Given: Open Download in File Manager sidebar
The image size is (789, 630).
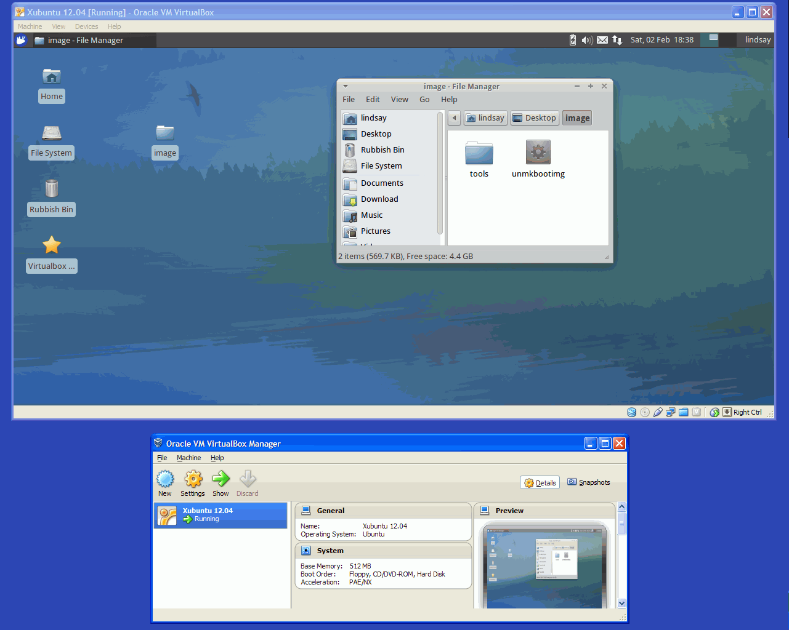Looking at the screenshot, I should [389, 199].
